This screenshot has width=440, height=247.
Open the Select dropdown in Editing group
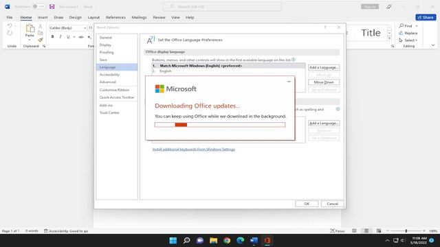[x=408, y=40]
